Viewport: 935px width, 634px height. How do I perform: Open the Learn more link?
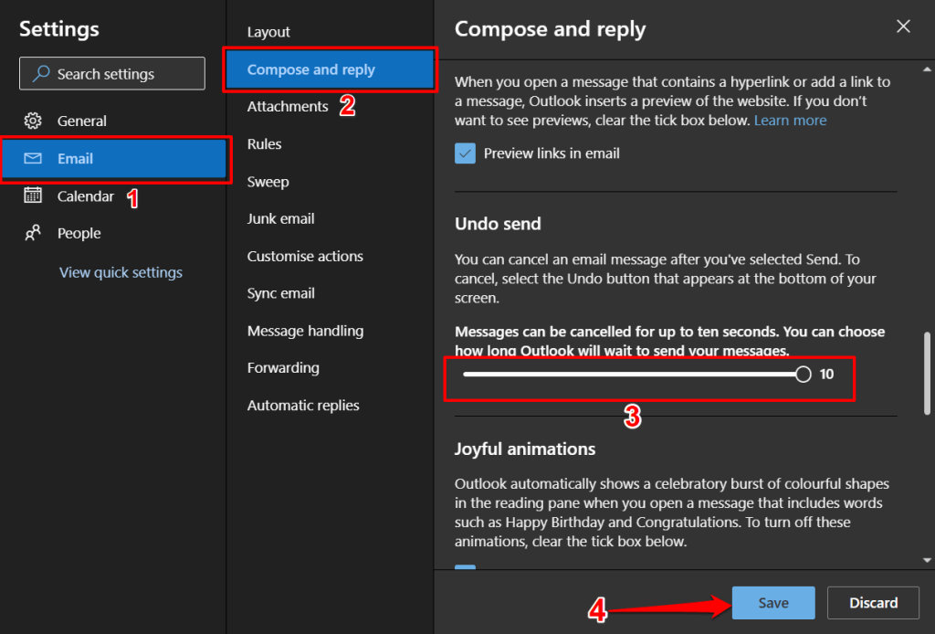pyautogui.click(x=790, y=121)
